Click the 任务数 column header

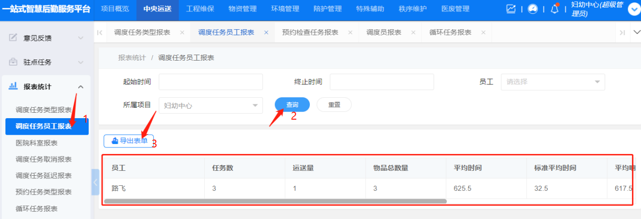tap(245, 168)
